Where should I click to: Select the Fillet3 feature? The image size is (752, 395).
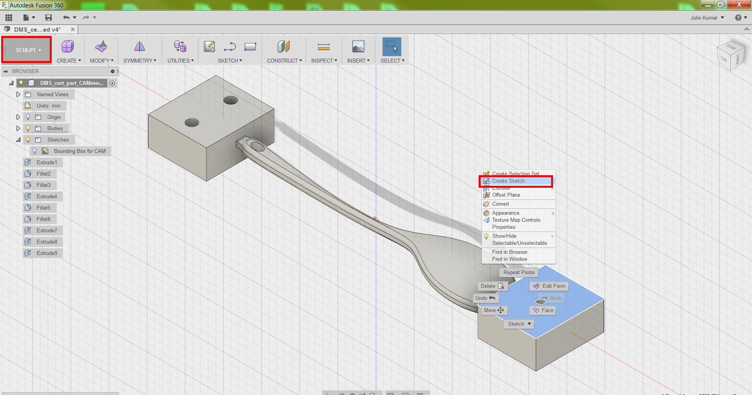point(40,185)
